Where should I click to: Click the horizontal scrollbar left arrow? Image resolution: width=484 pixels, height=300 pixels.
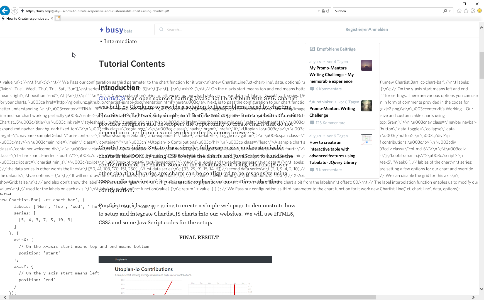click(5, 297)
